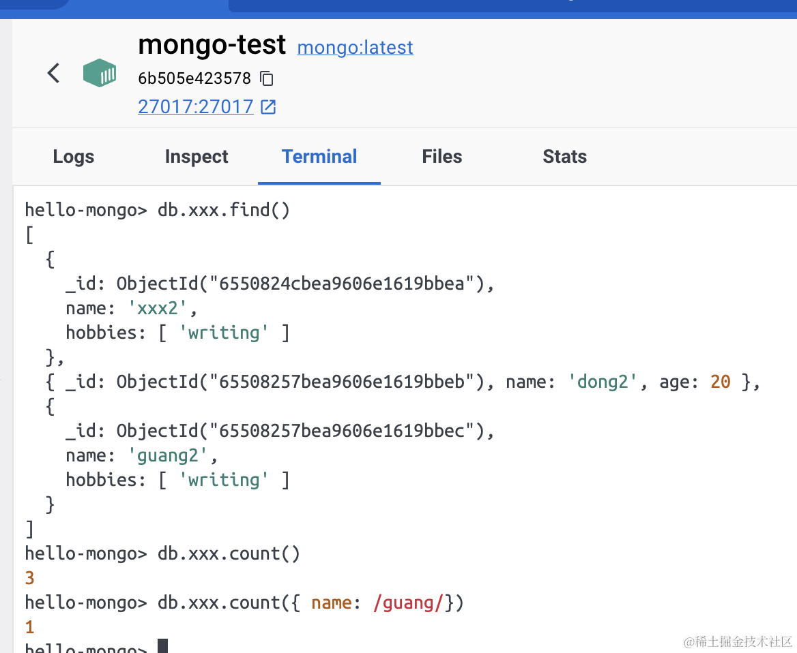This screenshot has height=653, width=797.
Task: Click the terminal cursor at the last prompt
Action: (x=162, y=646)
